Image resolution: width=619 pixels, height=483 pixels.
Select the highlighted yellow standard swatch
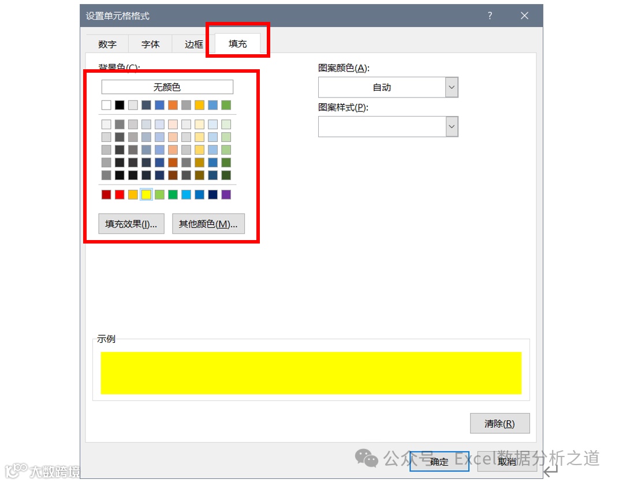pos(146,194)
